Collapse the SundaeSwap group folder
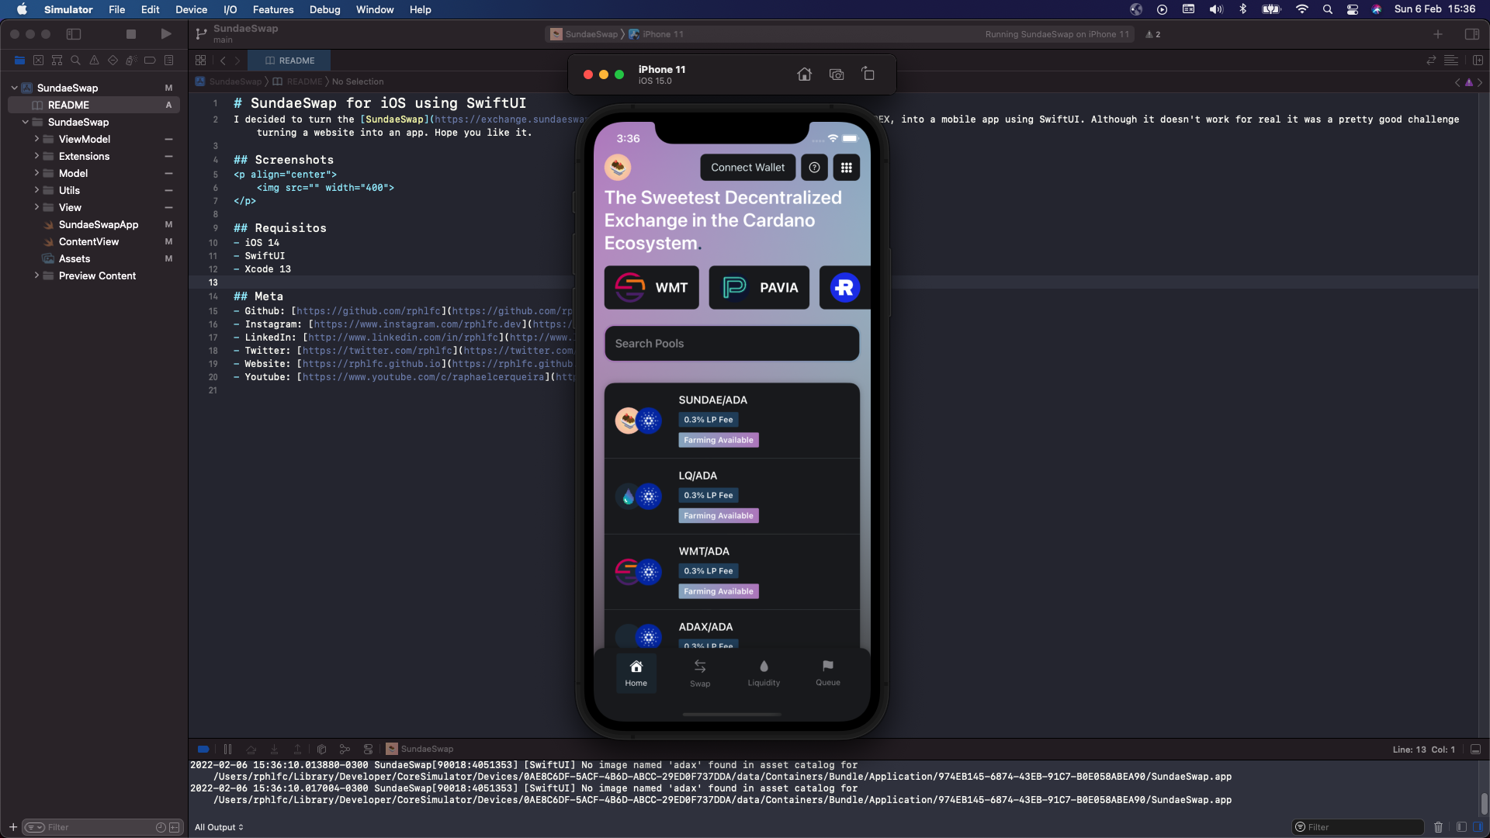Viewport: 1490px width, 838px height. pyautogui.click(x=26, y=123)
